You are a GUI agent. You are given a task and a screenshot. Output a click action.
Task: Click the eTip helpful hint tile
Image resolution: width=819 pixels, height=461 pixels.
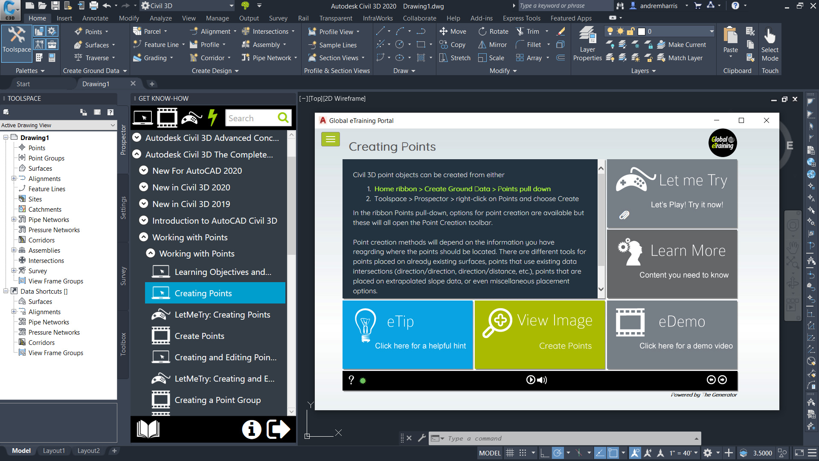click(407, 334)
